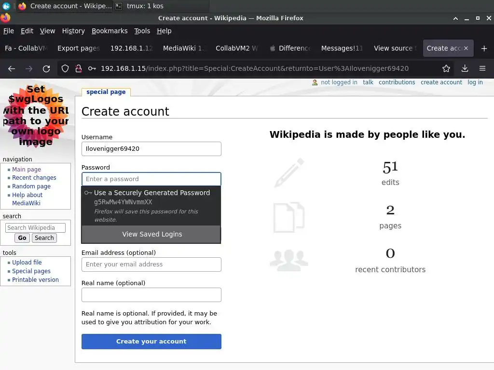Switch to the Messages!11 tab
Image resolution: width=494 pixels, height=370 pixels.
[x=343, y=48]
